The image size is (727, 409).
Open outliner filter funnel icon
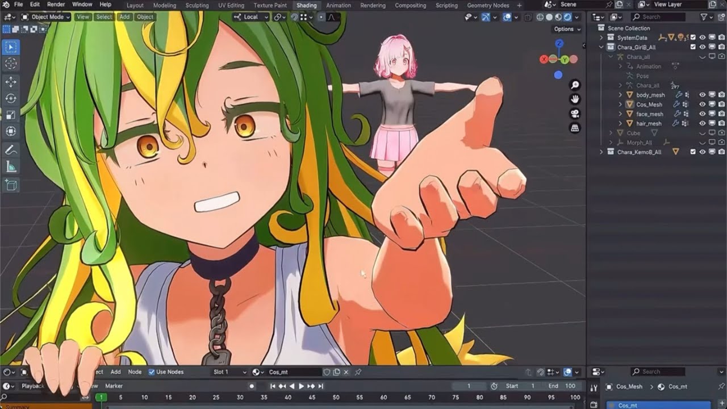[704, 17]
